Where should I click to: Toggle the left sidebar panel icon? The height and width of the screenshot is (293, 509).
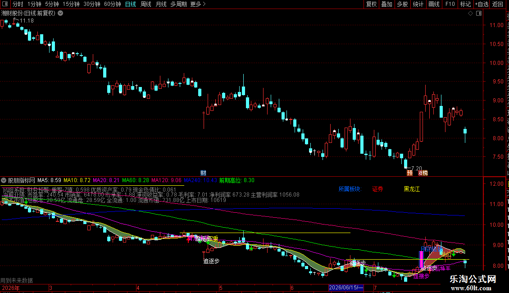(5, 4)
